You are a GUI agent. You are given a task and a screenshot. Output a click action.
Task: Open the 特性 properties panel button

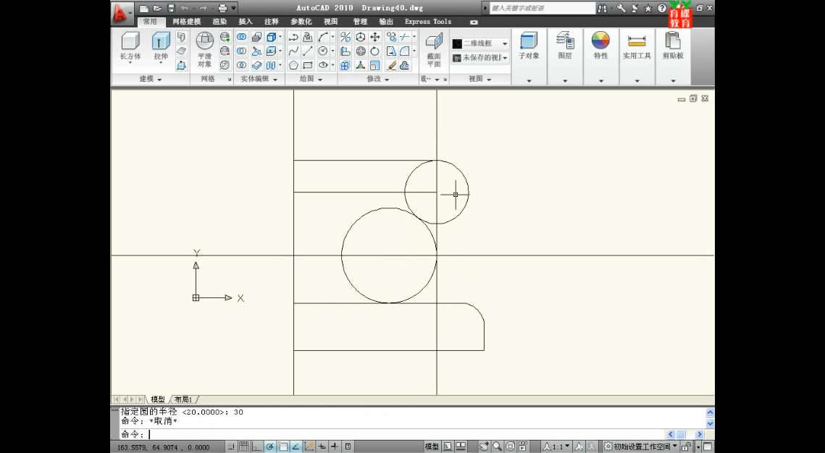600,46
